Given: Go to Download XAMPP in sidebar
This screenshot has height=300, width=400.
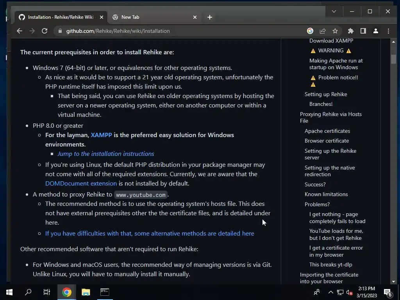Looking at the screenshot, I should click(331, 41).
